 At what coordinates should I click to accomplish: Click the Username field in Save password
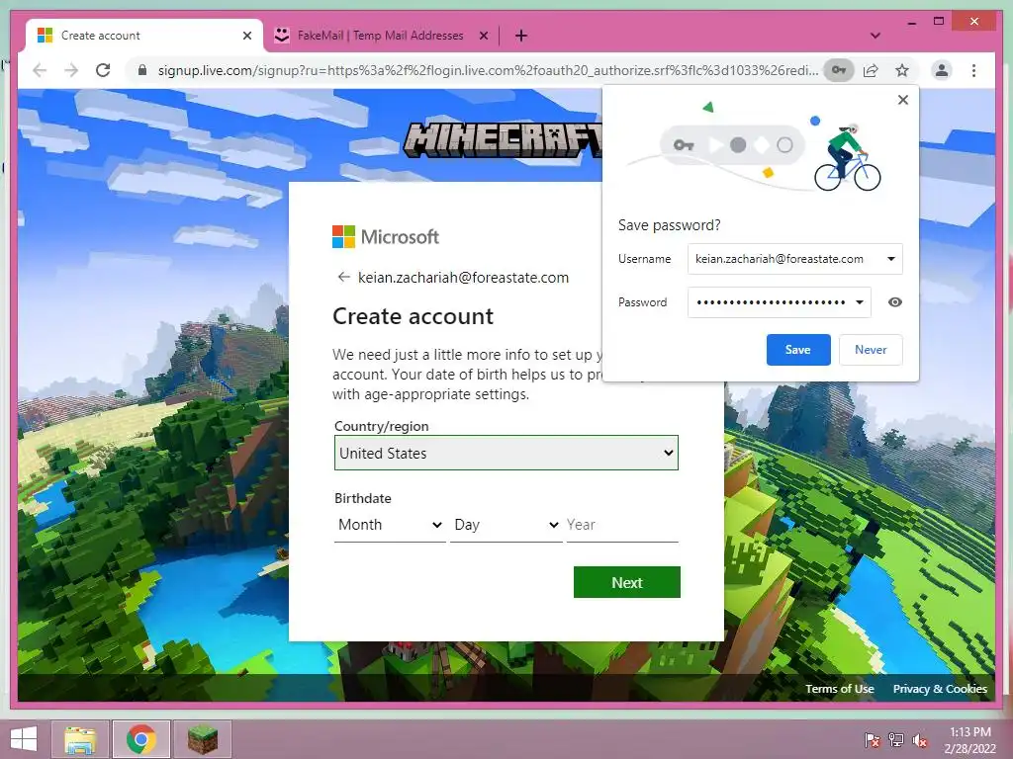[794, 259]
